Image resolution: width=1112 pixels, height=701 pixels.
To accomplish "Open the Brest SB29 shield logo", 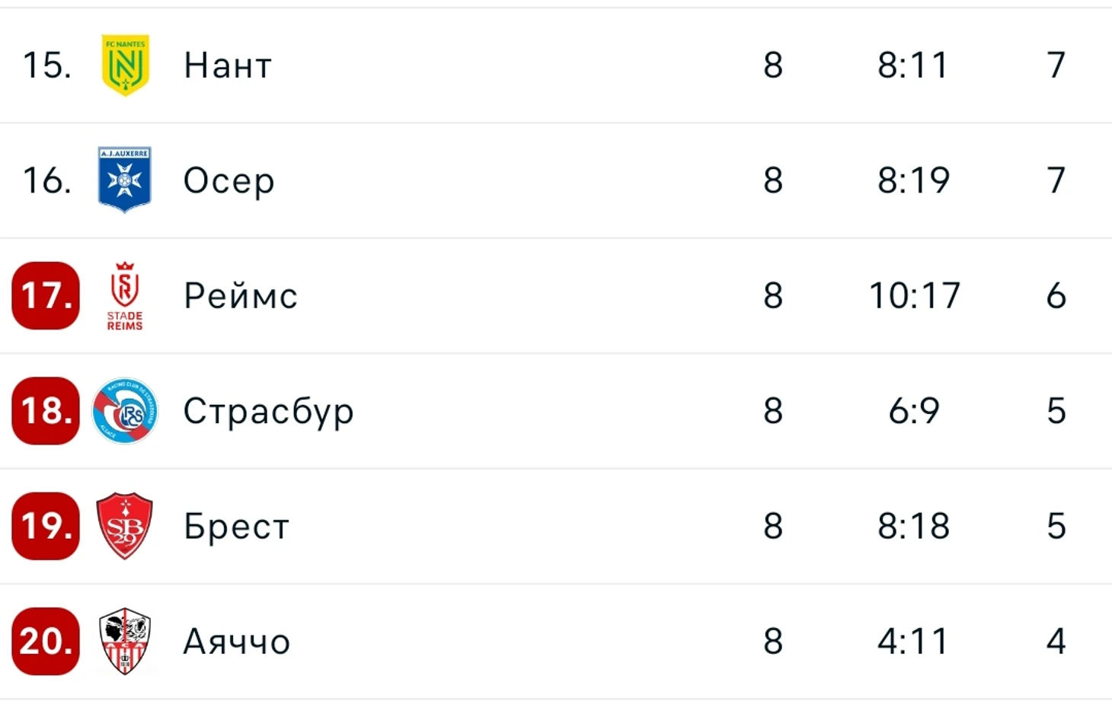I will coord(125,526).
